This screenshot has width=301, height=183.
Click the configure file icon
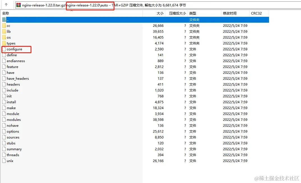(4, 49)
